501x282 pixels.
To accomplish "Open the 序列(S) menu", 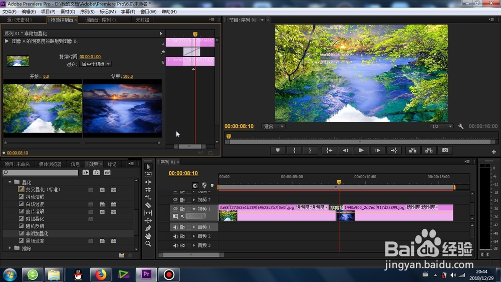I will [x=87, y=12].
